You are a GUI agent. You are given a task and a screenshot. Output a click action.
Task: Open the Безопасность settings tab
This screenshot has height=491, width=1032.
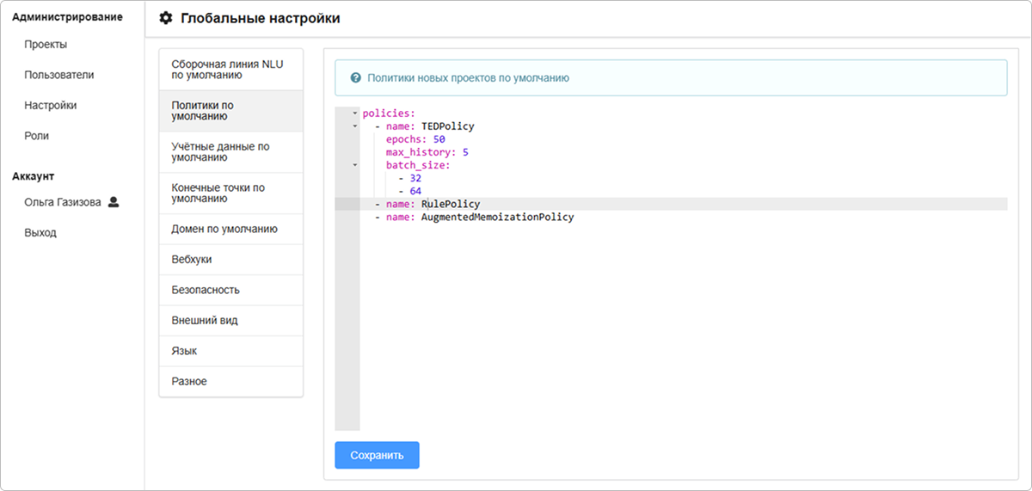[206, 290]
